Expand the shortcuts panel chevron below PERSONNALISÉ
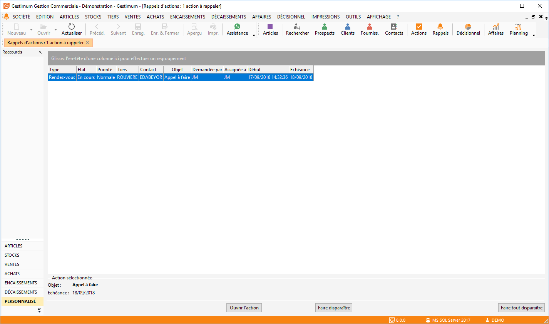The image size is (549, 324). pos(39,310)
